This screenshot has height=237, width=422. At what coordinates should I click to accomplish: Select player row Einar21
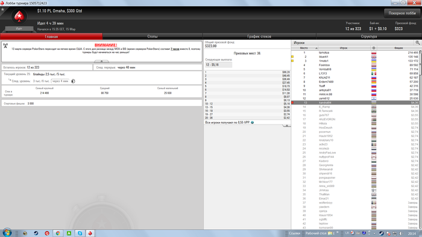354,199
